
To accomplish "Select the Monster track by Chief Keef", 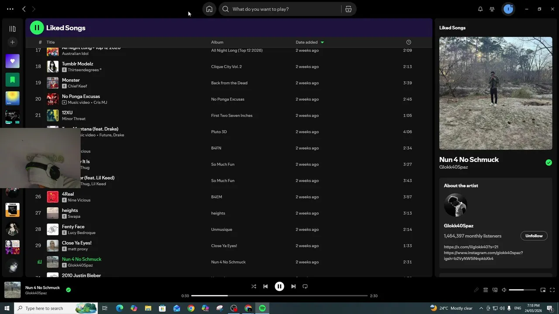I will 228,83.
